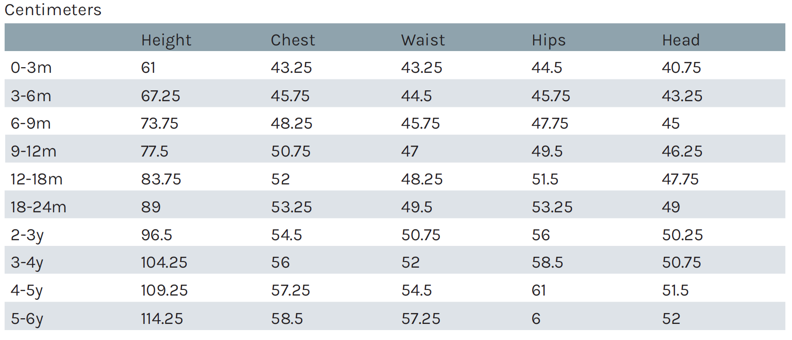
Task: Select the 0-3m size row label
Action: [31, 68]
